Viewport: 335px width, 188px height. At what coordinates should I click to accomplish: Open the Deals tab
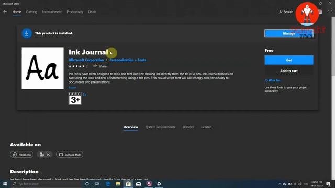tap(92, 11)
